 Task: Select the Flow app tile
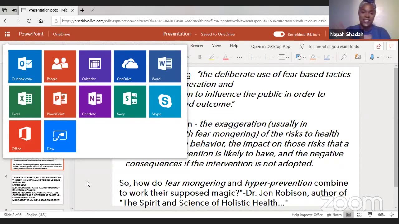point(60,136)
